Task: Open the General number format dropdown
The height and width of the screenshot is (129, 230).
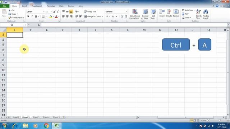Action: (x=126, y=11)
